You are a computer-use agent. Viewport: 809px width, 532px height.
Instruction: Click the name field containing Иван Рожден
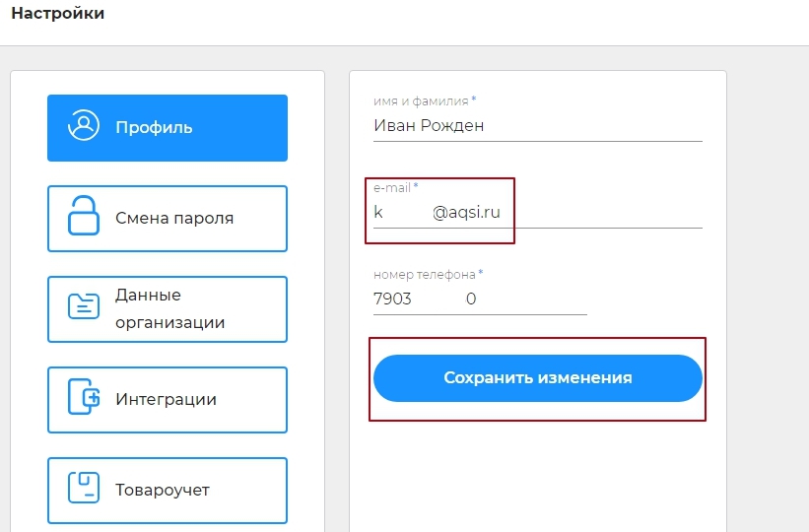[x=538, y=126]
